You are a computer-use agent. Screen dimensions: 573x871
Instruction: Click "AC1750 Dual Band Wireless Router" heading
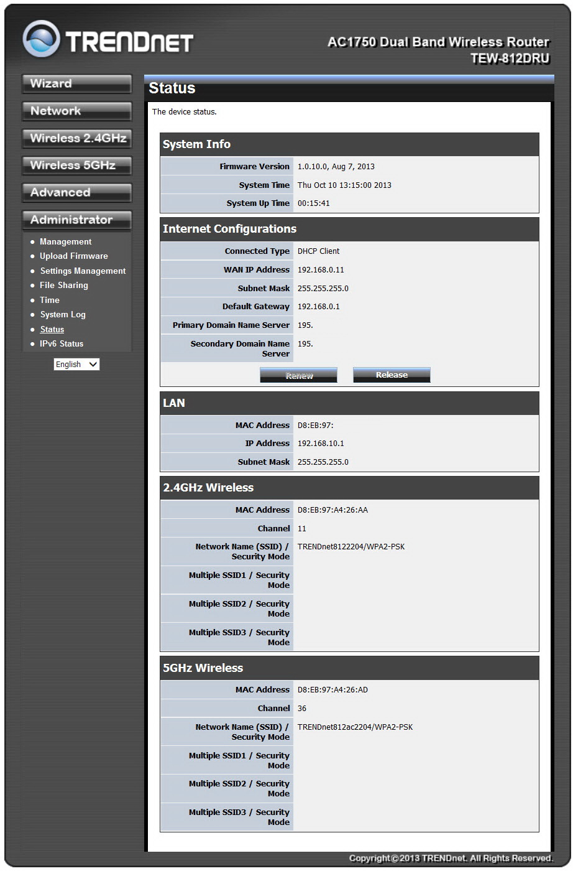pos(438,42)
